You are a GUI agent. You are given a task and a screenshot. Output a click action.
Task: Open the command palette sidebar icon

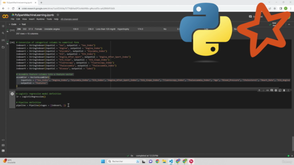tap(3, 145)
